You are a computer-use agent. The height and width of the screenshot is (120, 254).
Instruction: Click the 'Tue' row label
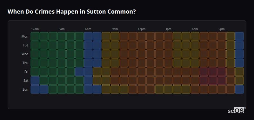[25, 45]
